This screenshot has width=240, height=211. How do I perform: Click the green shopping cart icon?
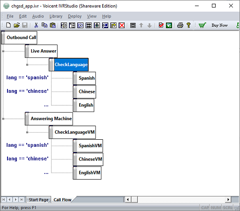(x=202, y=25)
